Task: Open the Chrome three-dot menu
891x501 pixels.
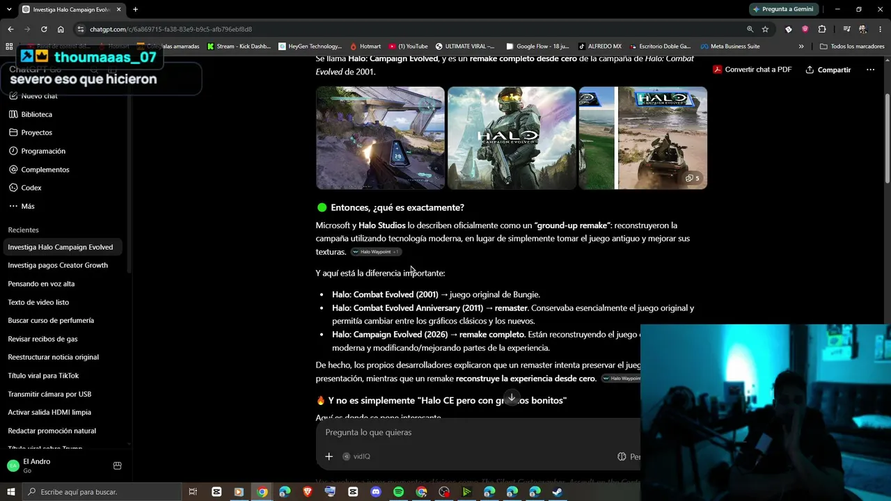Action: click(x=880, y=29)
